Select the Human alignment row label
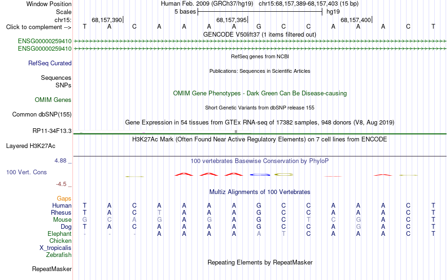Screen dimensions: 447x280 pos(62,205)
